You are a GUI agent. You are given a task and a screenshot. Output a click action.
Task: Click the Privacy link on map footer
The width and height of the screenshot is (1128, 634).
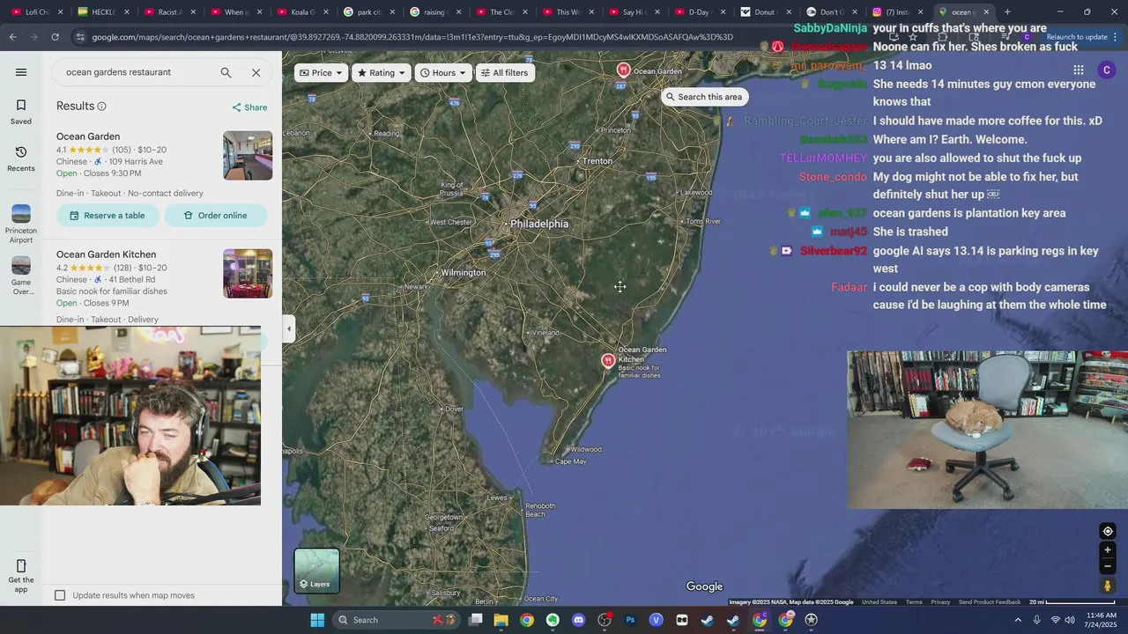pyautogui.click(x=940, y=602)
